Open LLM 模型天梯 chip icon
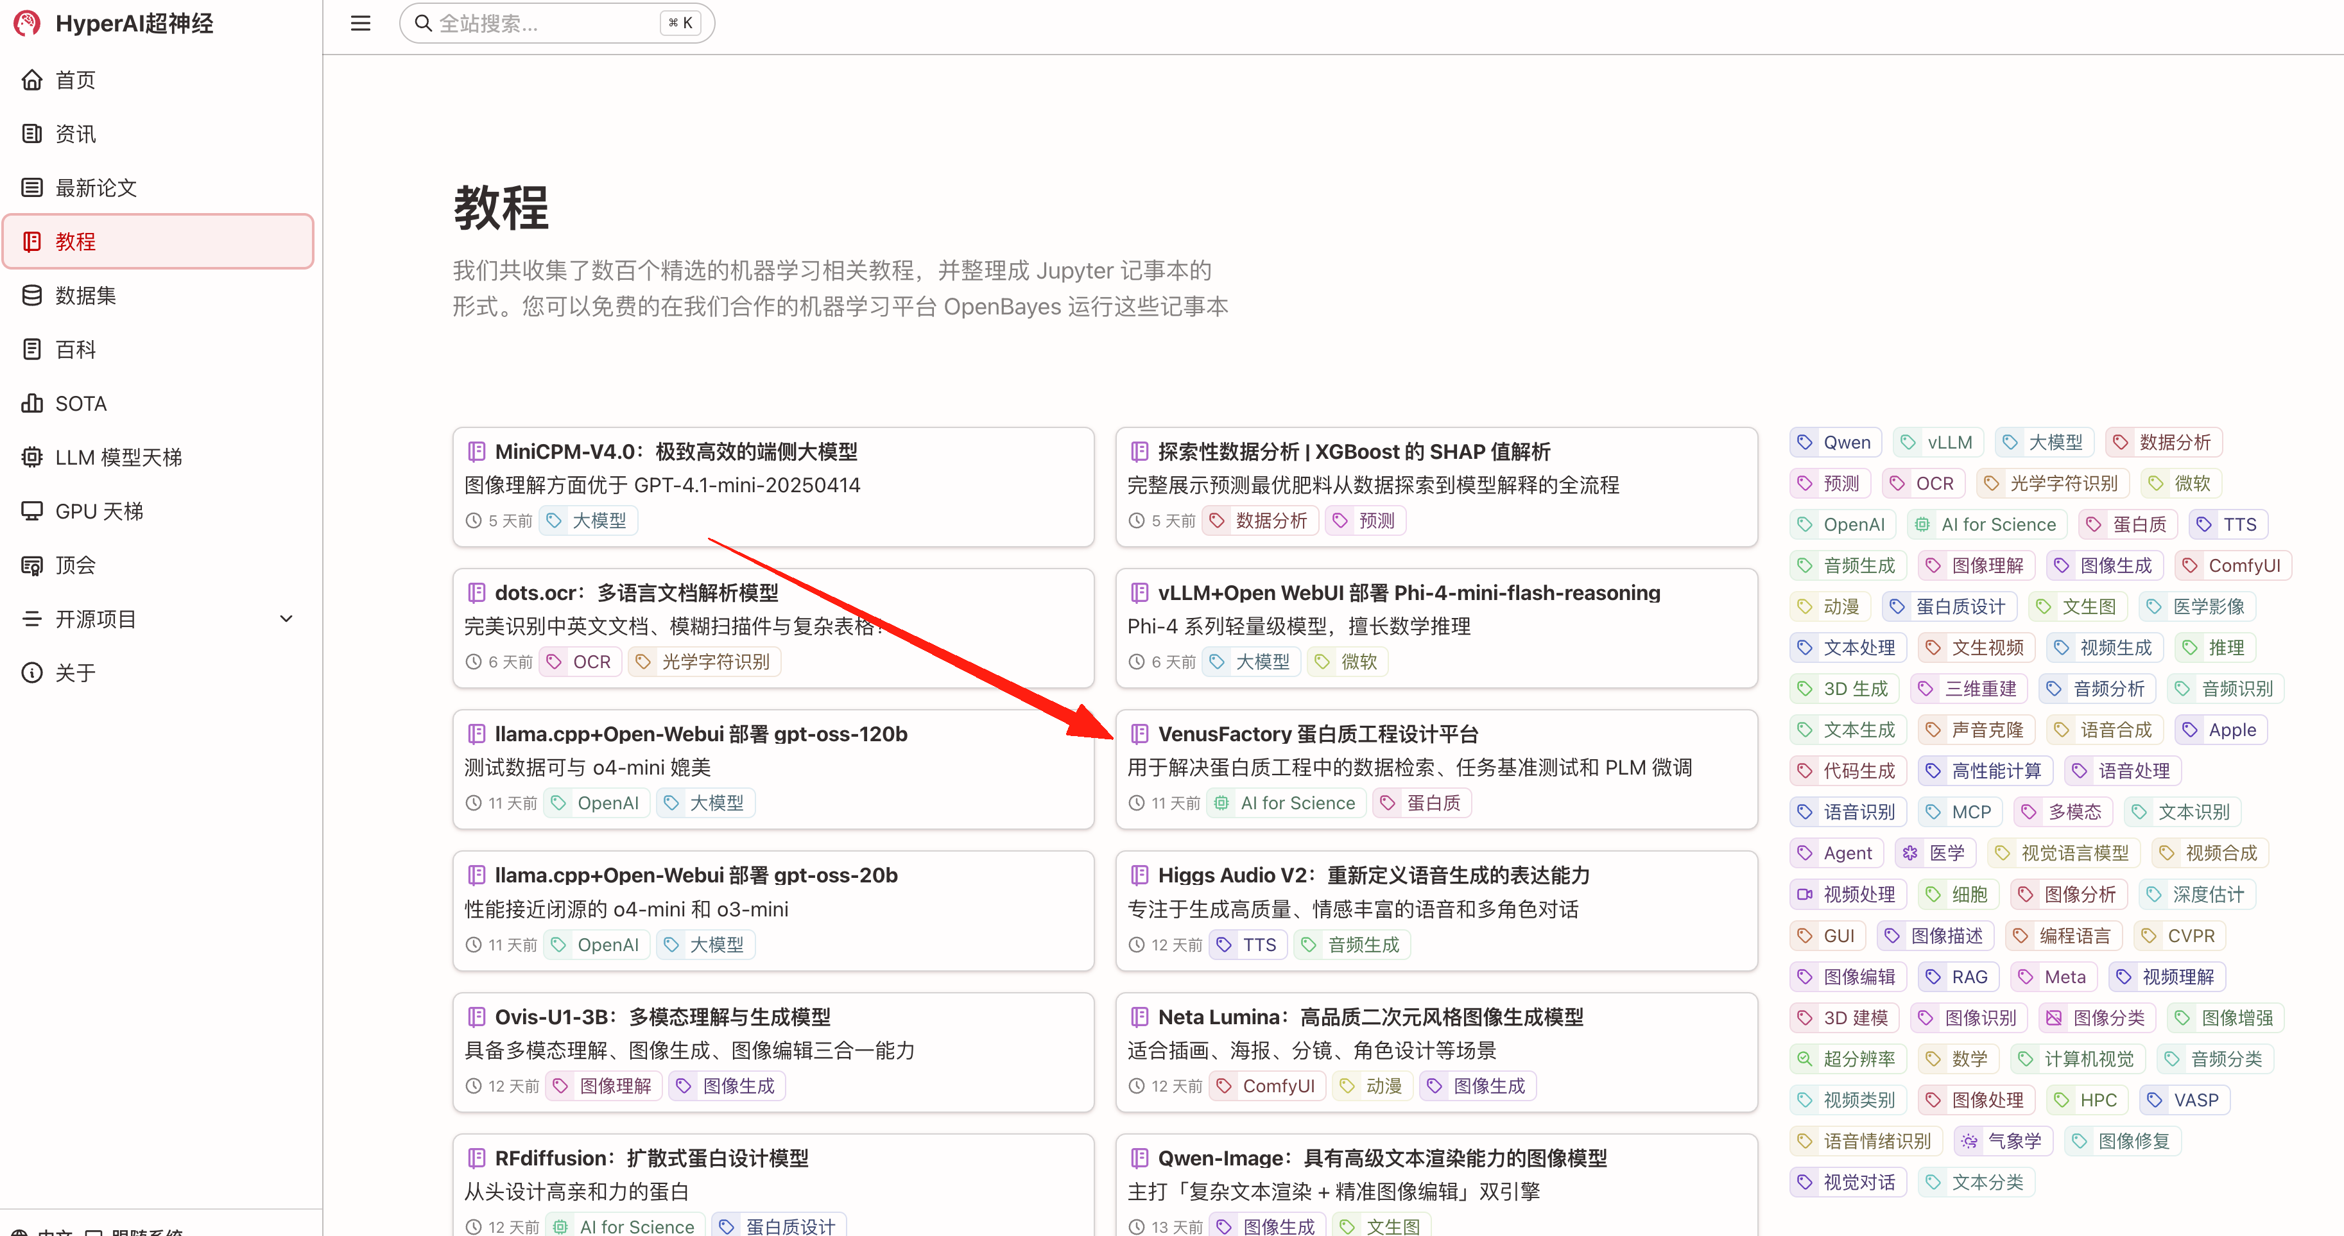 (32, 458)
